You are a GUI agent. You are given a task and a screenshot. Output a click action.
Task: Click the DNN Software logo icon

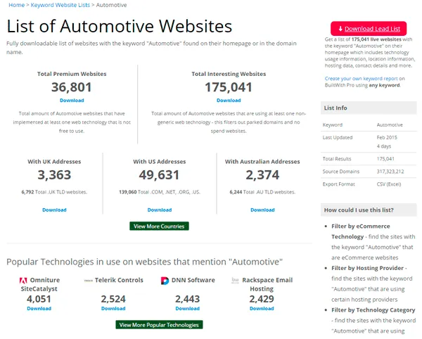(x=164, y=281)
